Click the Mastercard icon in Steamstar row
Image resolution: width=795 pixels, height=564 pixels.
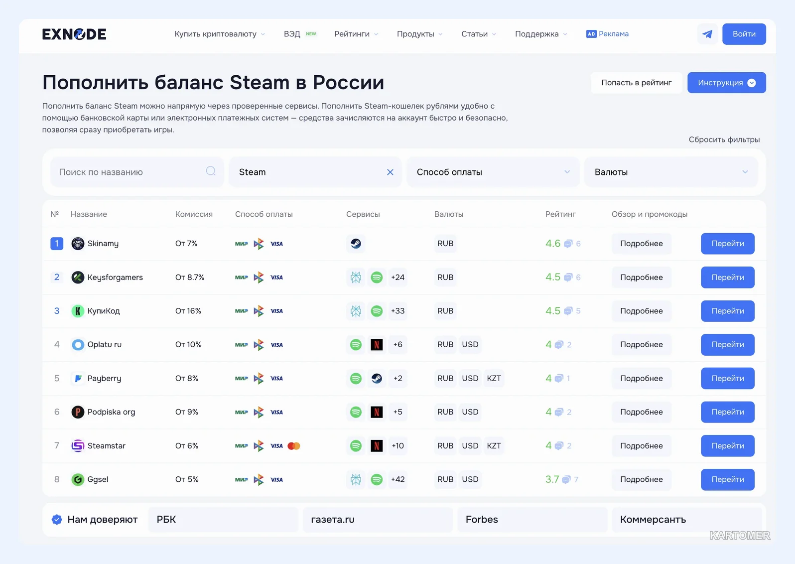pos(294,446)
